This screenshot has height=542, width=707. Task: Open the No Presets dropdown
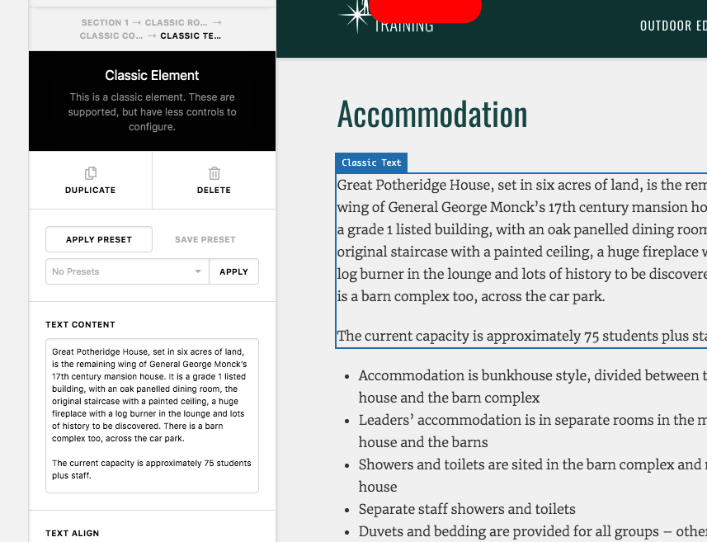click(x=127, y=271)
